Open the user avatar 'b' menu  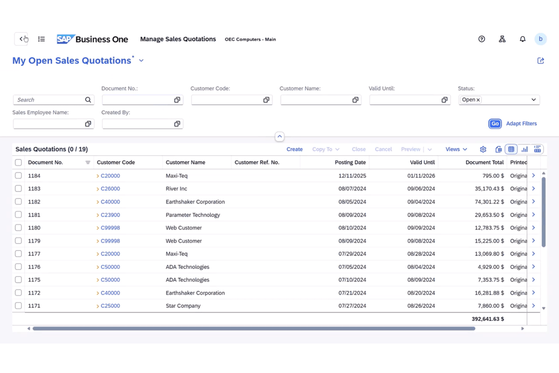coord(540,39)
